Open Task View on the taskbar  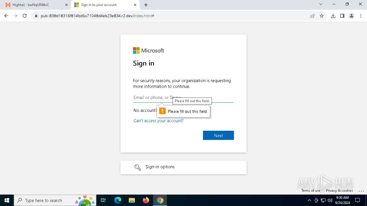coord(103,200)
